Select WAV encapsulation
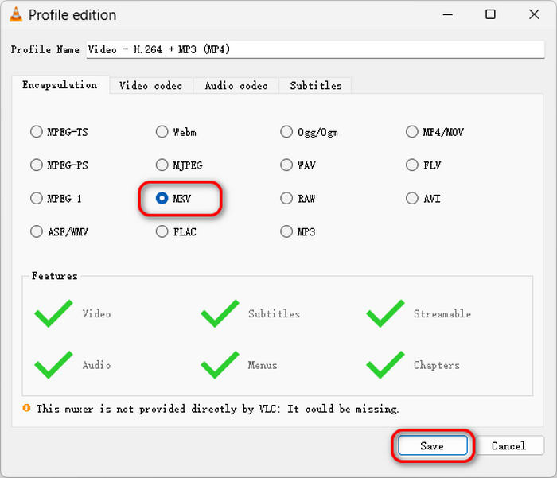 pos(298,165)
